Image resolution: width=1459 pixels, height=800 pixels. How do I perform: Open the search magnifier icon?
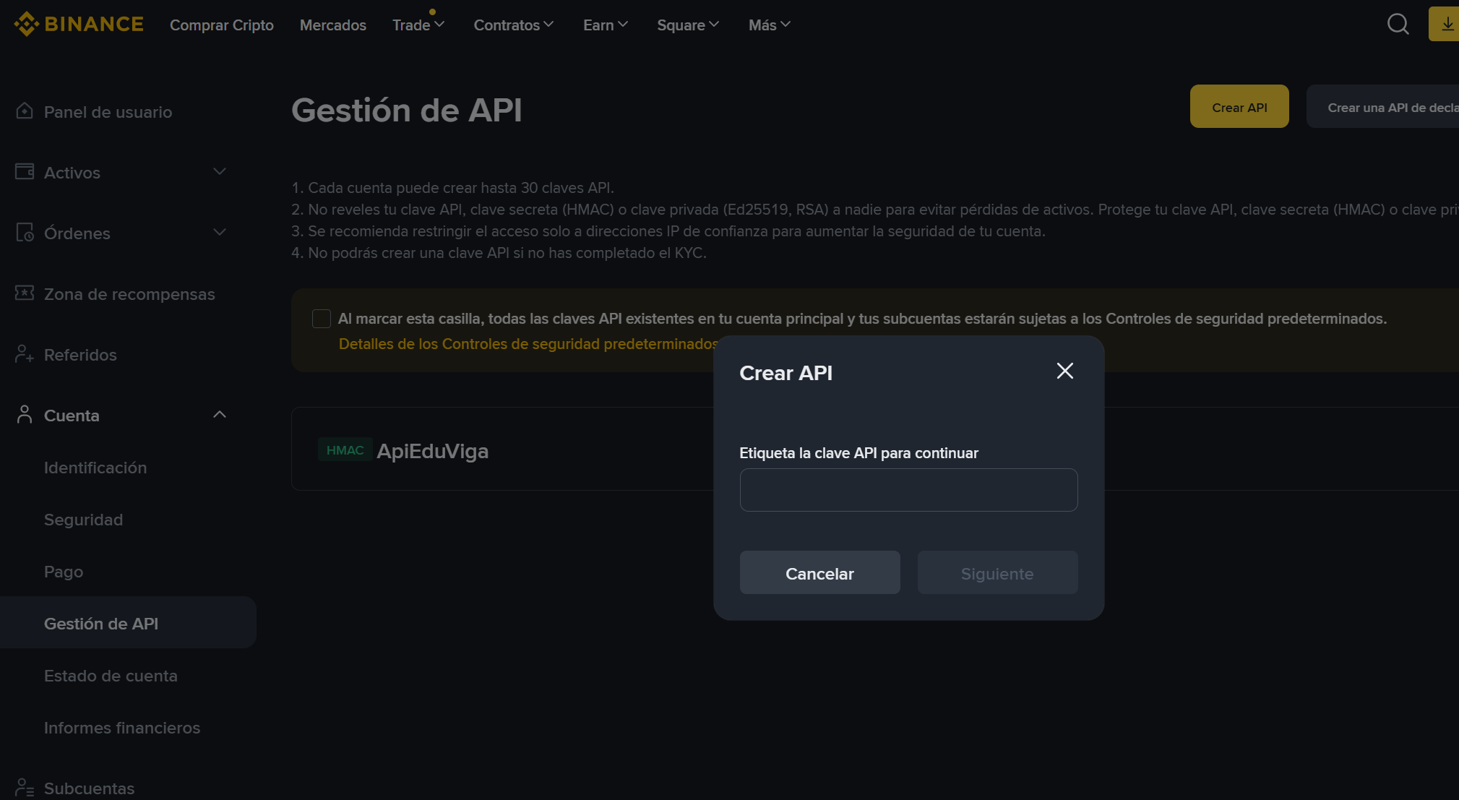coord(1398,24)
